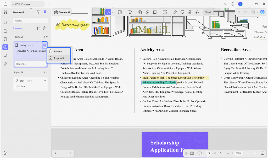Click the bottom-left sidebar layers icon
Screen dimensions: 268x158
5,153
